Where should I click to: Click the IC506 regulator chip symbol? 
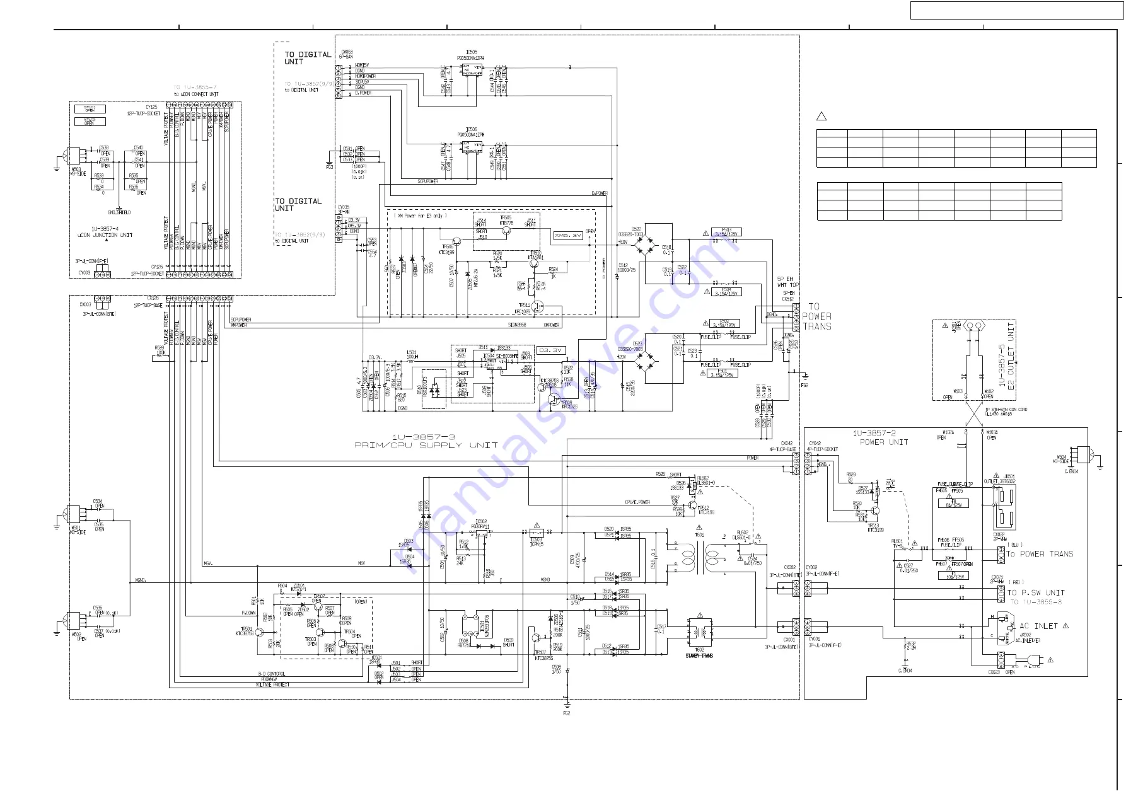tap(472, 148)
